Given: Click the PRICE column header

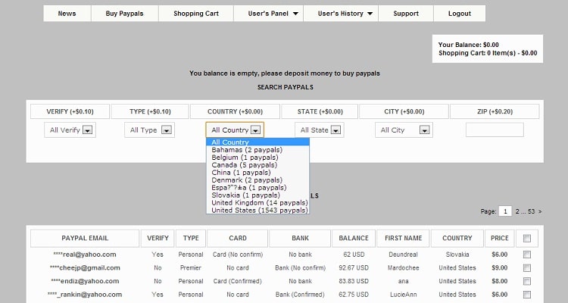Looking at the screenshot, I should (500, 238).
